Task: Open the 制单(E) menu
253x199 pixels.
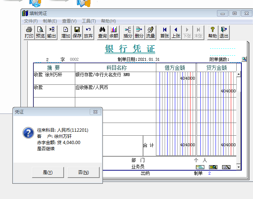Action: [50, 21]
